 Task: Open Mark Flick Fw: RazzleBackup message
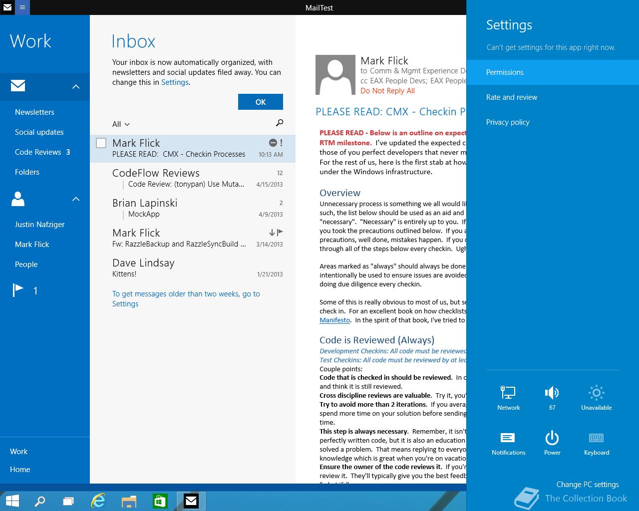[x=193, y=238]
